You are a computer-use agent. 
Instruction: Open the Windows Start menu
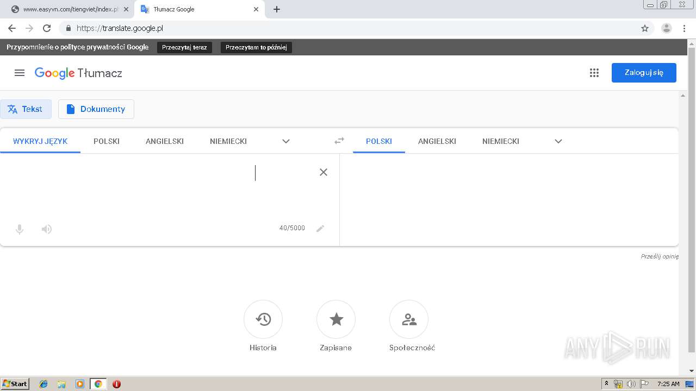(x=15, y=384)
